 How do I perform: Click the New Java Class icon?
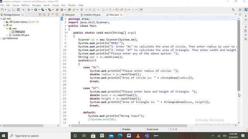coord(62,10)
